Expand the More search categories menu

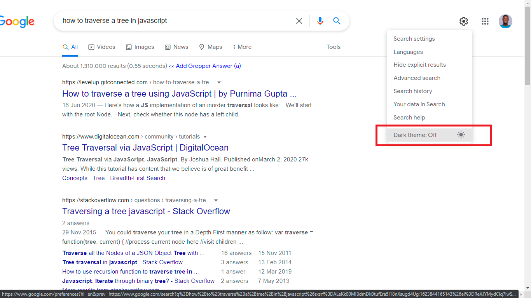coord(242,47)
